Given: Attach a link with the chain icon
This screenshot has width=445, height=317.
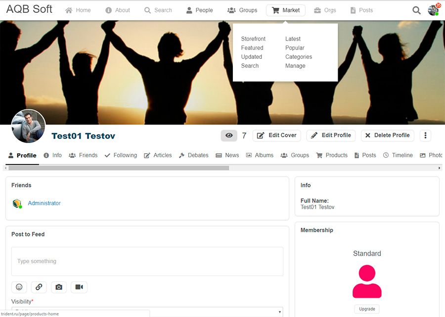Looking at the screenshot, I should [39, 287].
